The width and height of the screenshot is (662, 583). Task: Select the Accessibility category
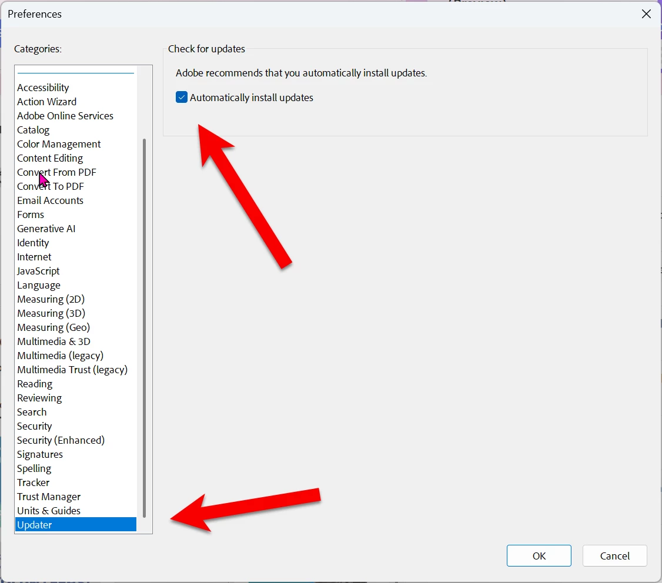tap(43, 88)
